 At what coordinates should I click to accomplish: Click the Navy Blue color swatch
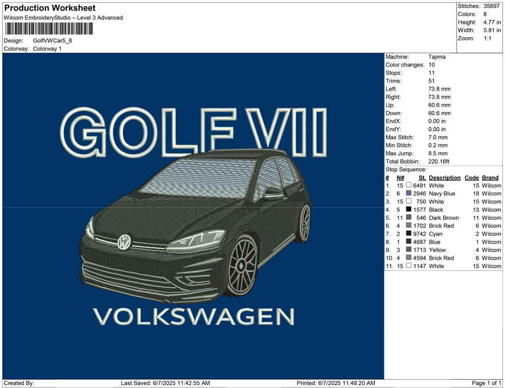click(x=409, y=193)
